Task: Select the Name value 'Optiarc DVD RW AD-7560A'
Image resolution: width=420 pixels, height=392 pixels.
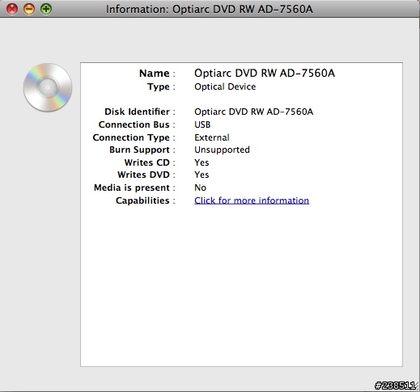Action: pos(265,73)
